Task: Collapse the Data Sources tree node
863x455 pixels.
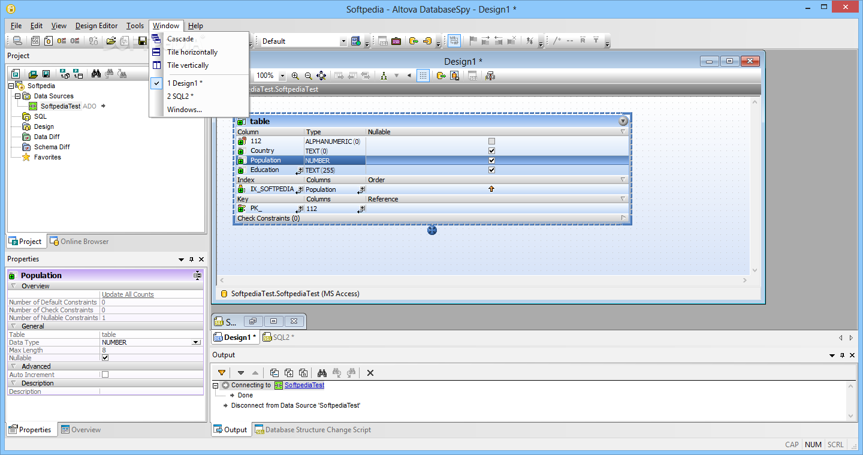Action: point(18,96)
